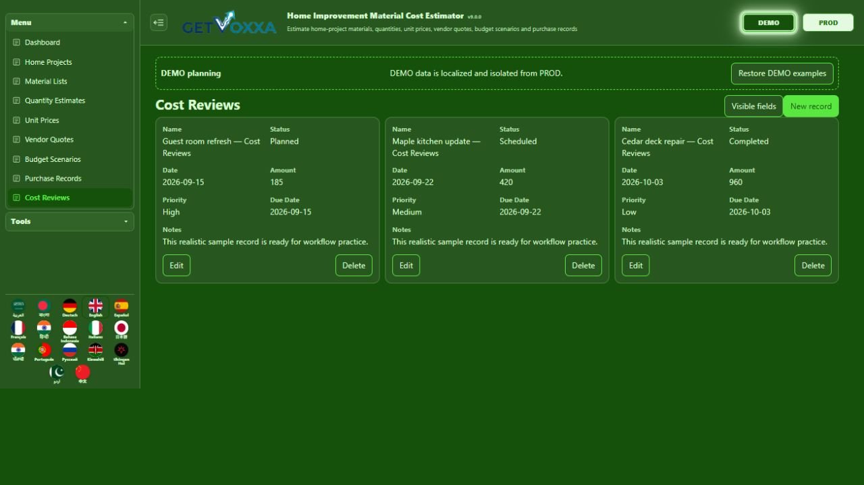This screenshot has width=864, height=485.
Task: Click the version label v9.0.0
Action: pyautogui.click(x=475, y=17)
